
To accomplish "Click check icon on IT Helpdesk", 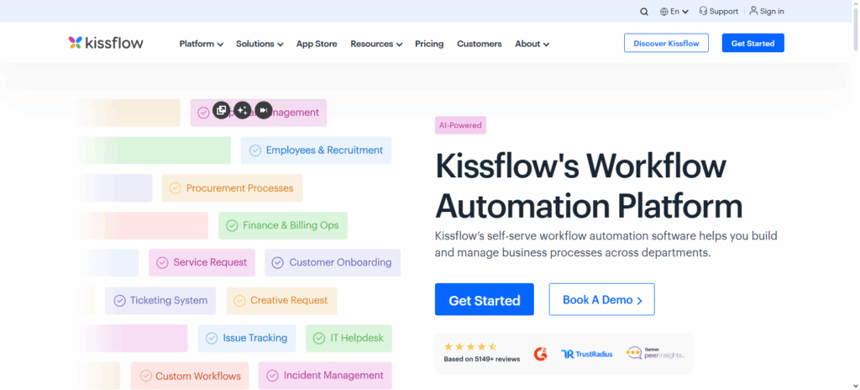I will (x=319, y=339).
